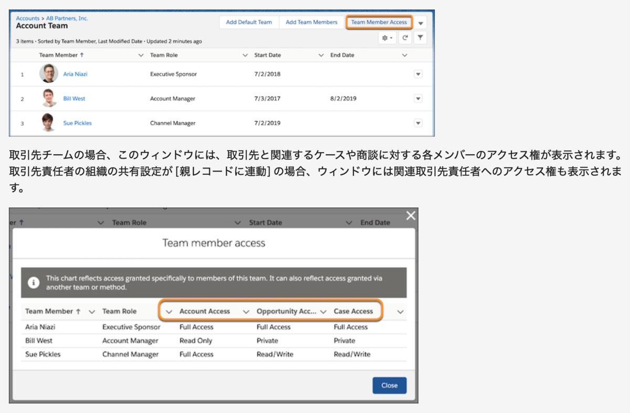
Task: Select the 8/2/2019 end date cell
Action: (x=342, y=99)
